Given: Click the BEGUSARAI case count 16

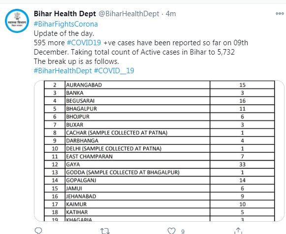Looking at the screenshot, I should coord(242,101).
